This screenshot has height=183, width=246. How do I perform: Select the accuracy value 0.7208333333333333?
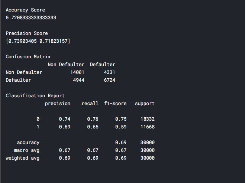(31, 17)
